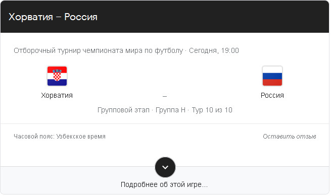Select the 'Групповой этап' stage text
331x196 pixels.
(x=123, y=110)
